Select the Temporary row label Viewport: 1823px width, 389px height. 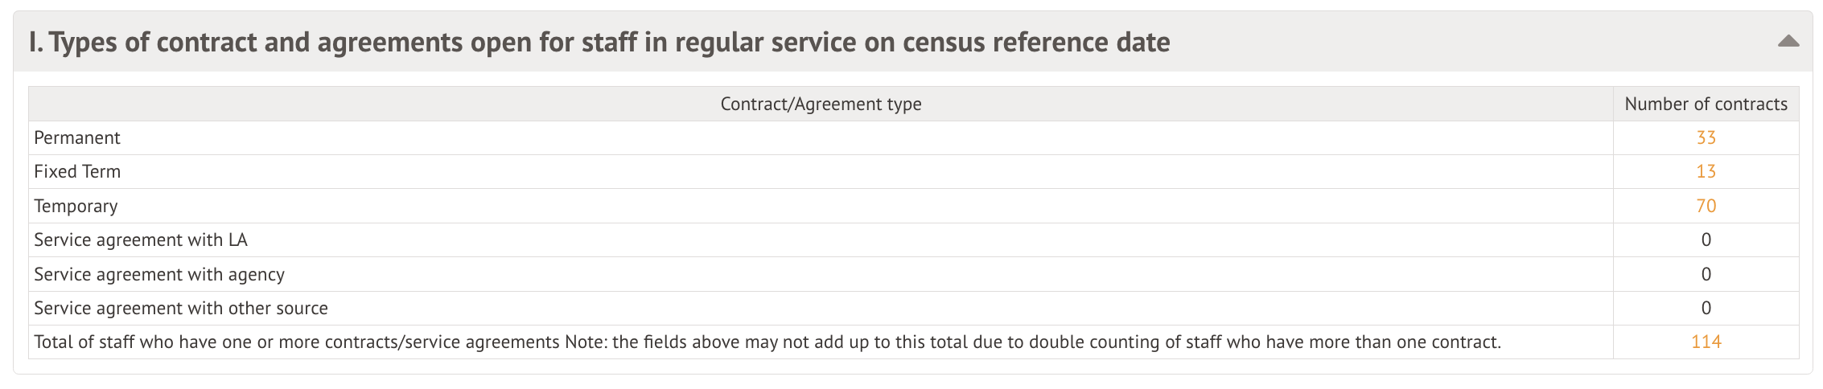[x=76, y=207]
